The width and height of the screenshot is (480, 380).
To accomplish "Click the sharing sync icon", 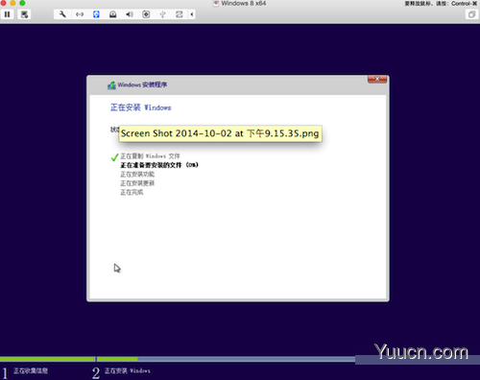I will pyautogui.click(x=180, y=14).
